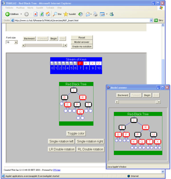Viewport: 171px width, 179px height.
Task: Click LR Double rotation button
Action: 62,149
